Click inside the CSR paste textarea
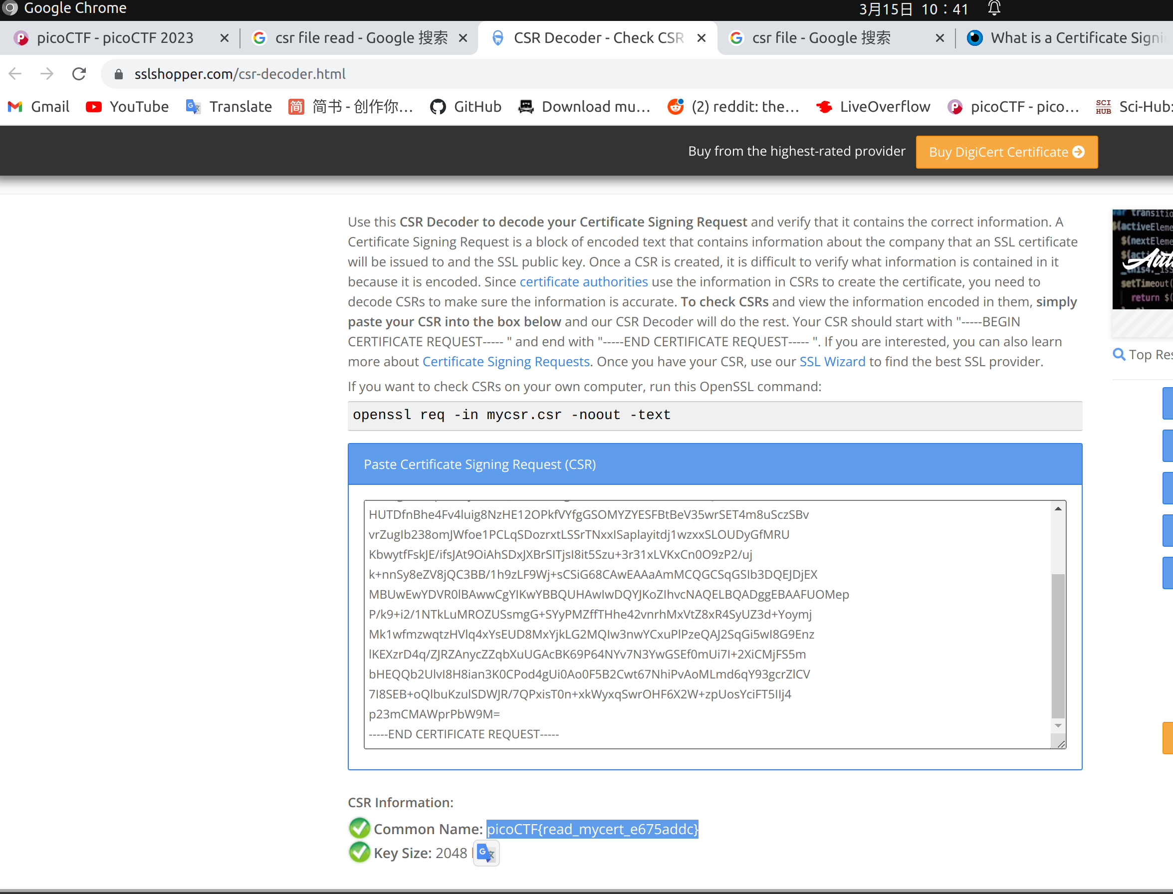Viewport: 1173px width, 894px height. [x=707, y=624]
